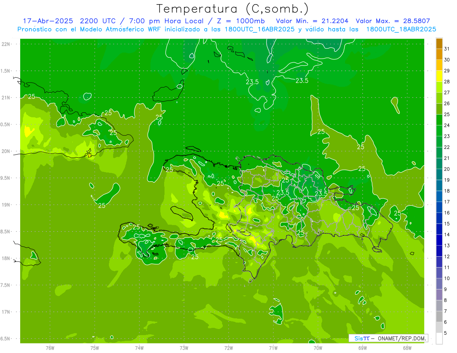Click the '72W' longitude label

(x=228, y=348)
